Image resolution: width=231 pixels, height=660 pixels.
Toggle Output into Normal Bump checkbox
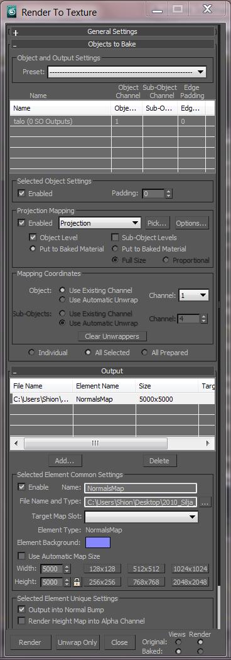tap(21, 610)
